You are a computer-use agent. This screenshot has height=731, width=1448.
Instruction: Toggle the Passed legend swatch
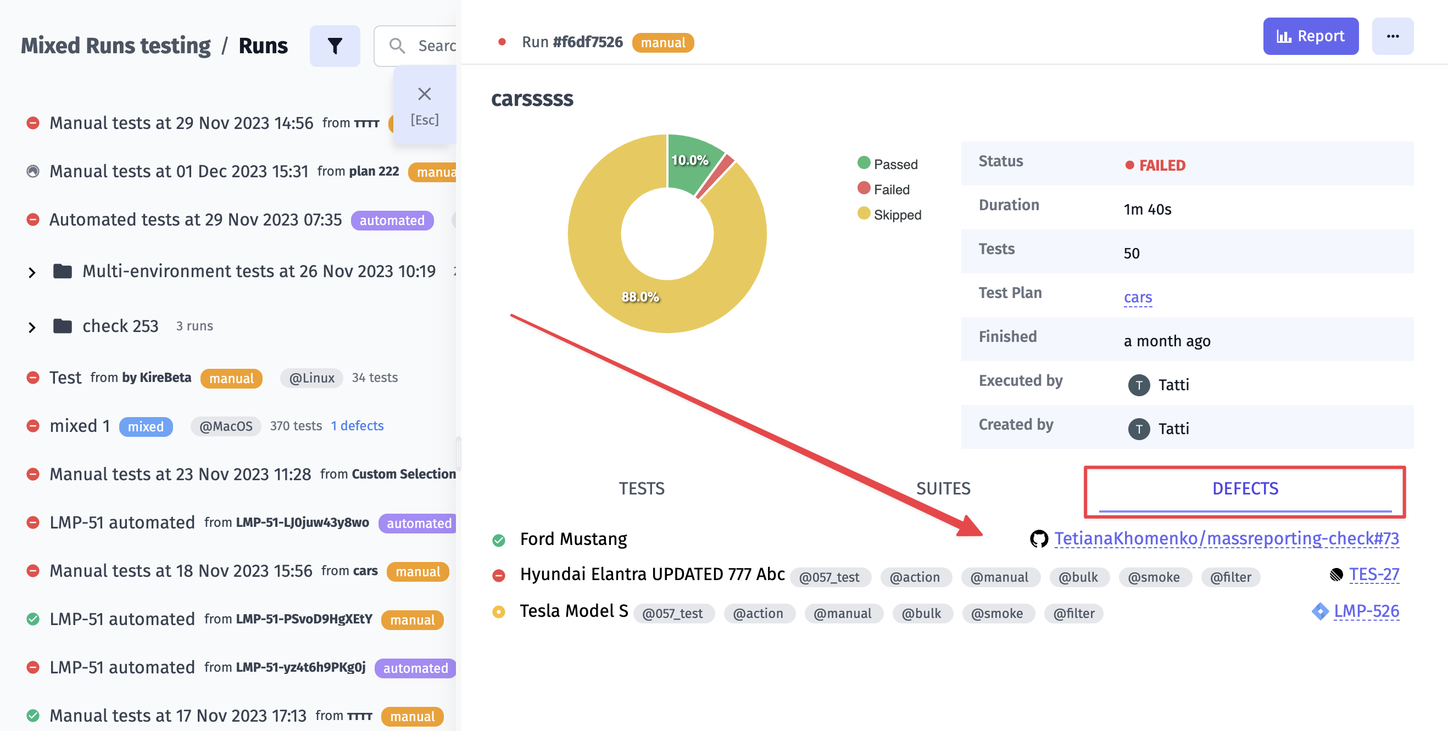(864, 163)
